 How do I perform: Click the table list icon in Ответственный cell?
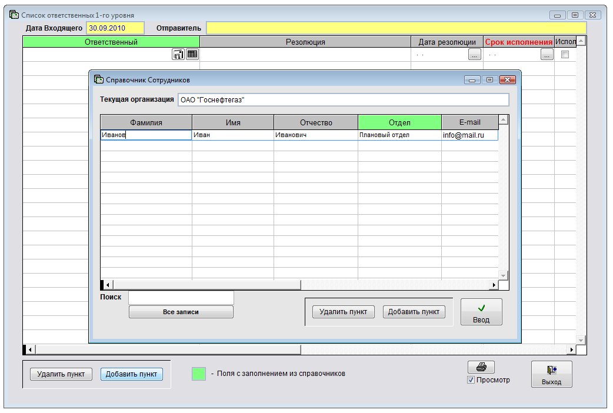[192, 54]
